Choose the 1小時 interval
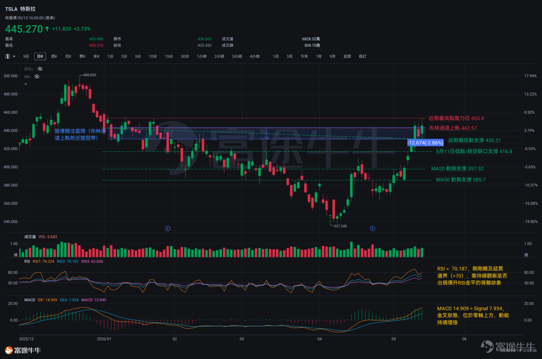Viewport: 542px width, 359px height. [x=202, y=56]
